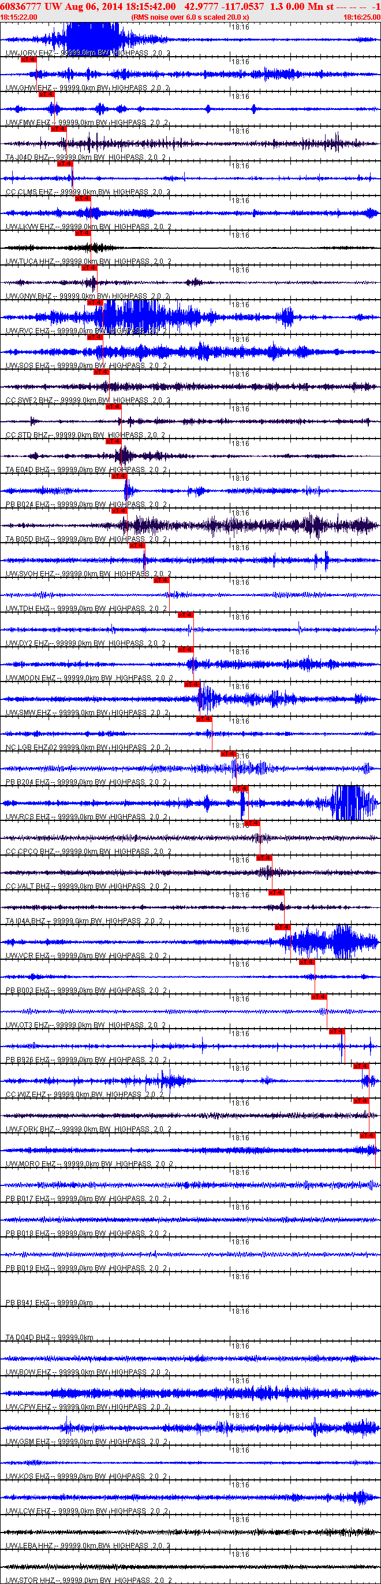Click the red pick flag on UW.GNW trace
381x1584 pixels.
[89, 268]
